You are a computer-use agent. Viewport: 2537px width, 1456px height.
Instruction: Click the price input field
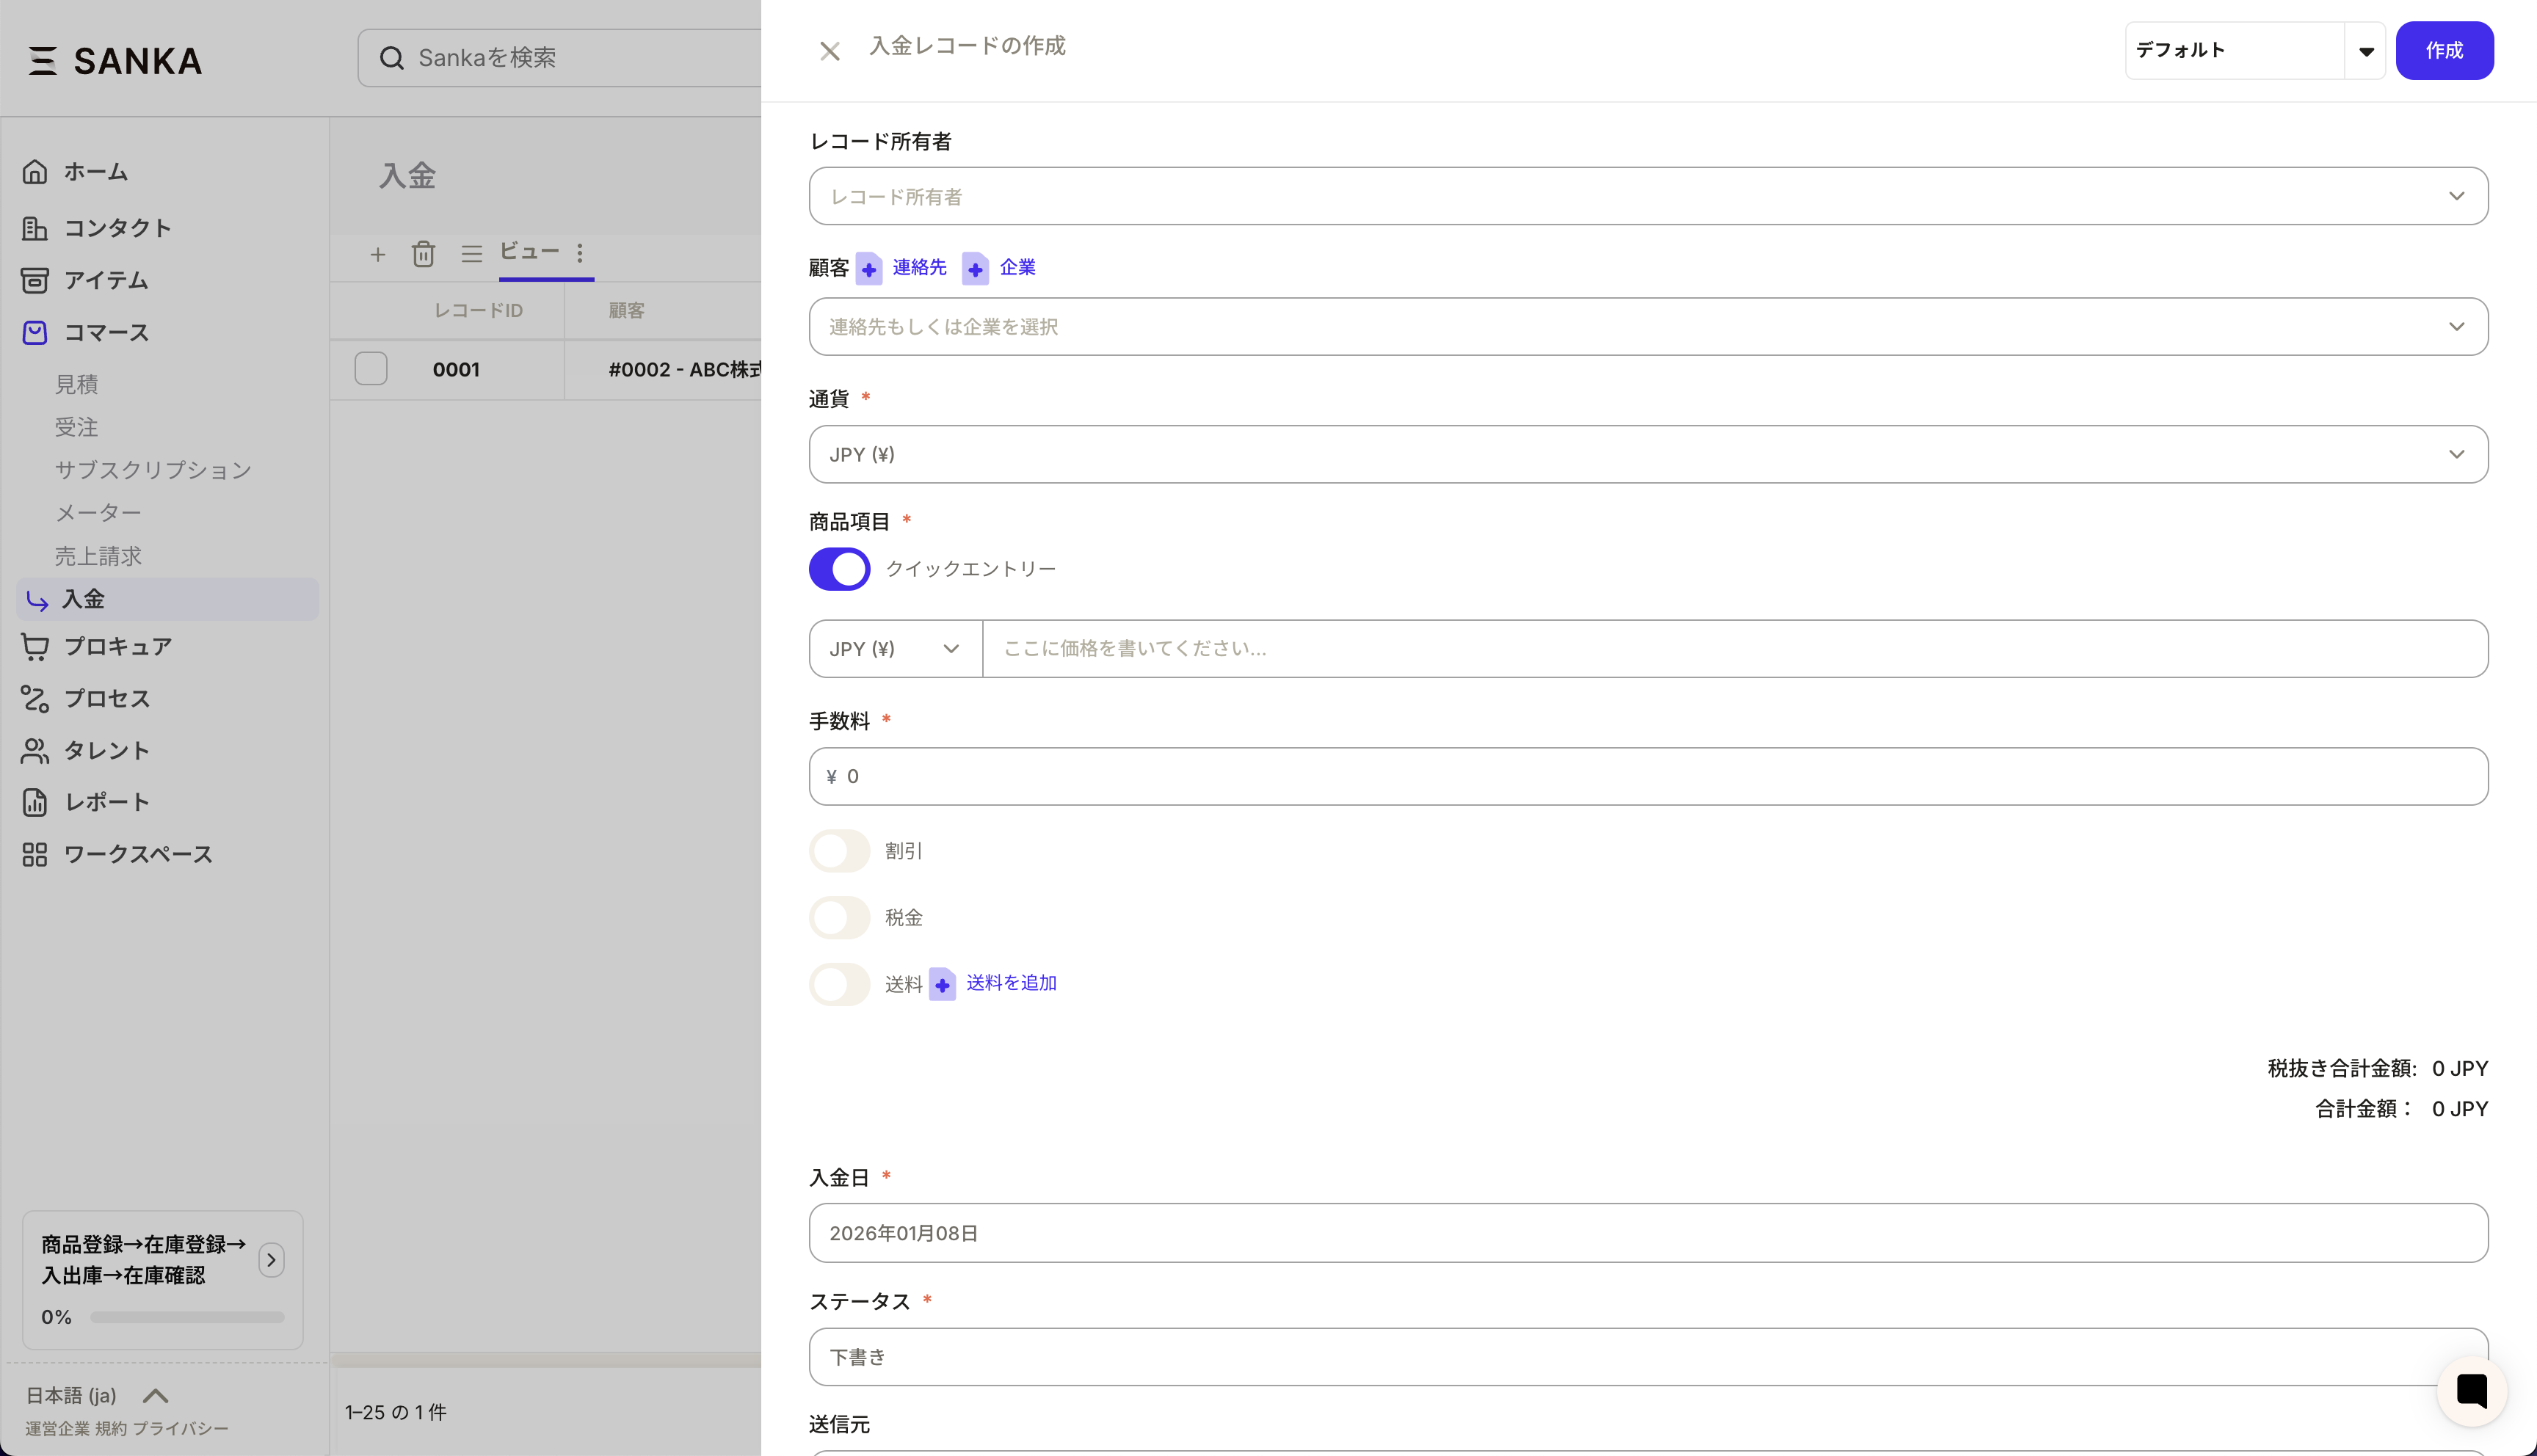[x=1734, y=649]
